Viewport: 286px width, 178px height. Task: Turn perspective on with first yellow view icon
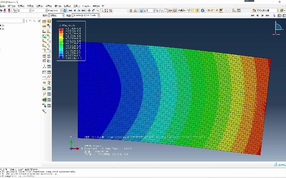tap(130, 11)
